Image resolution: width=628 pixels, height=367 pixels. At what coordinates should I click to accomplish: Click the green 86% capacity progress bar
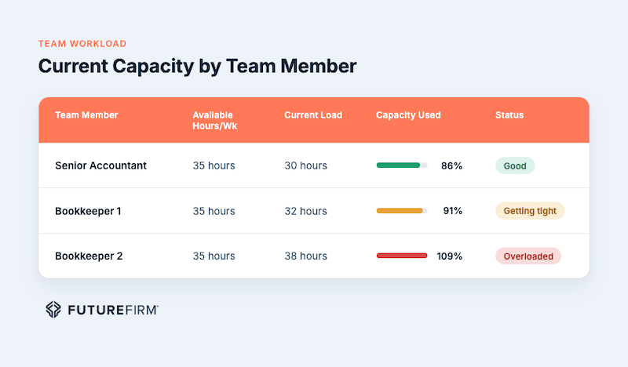pyautogui.click(x=402, y=165)
